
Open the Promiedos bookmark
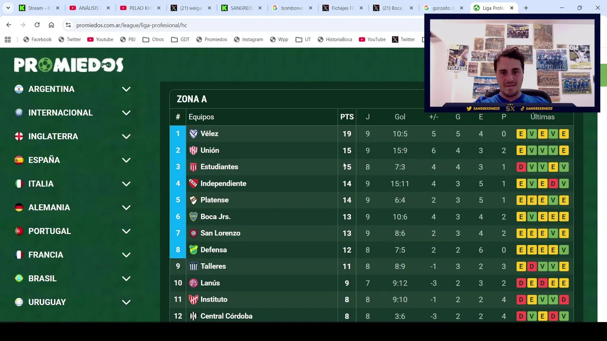tap(212, 39)
